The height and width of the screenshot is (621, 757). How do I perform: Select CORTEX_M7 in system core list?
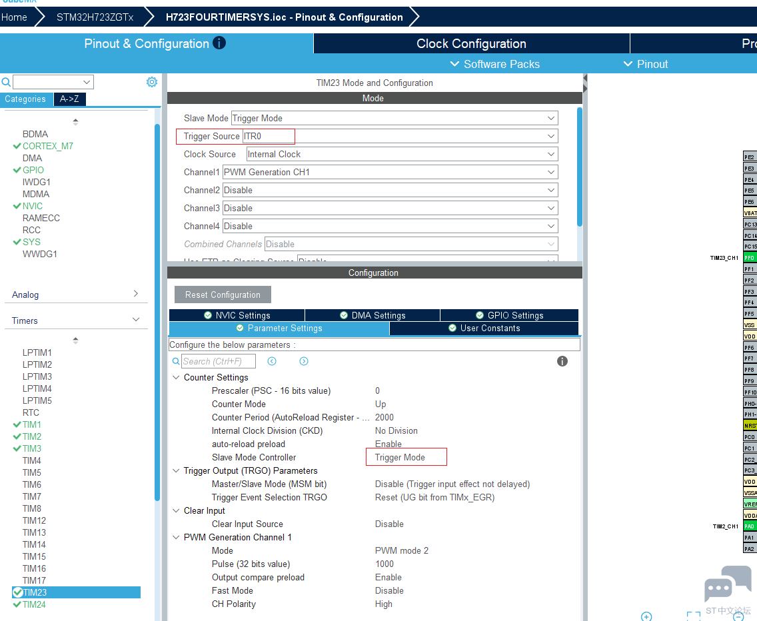coord(48,146)
